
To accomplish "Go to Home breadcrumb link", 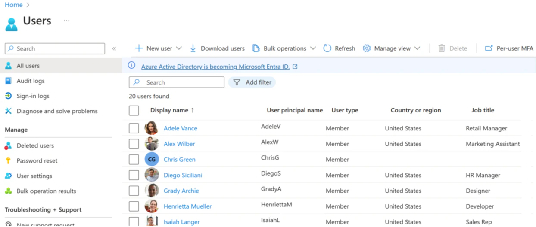I will (14, 5).
